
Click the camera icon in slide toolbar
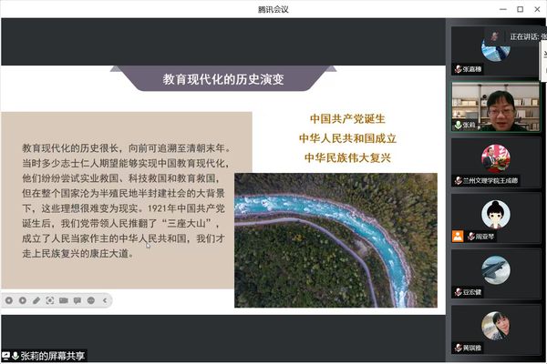(64, 300)
